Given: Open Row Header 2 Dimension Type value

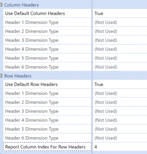Looking at the screenshot, I should coord(120,102).
